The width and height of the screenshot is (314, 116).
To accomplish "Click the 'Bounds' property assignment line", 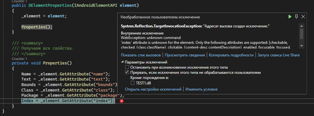I will pyautogui.click(x=69, y=84).
